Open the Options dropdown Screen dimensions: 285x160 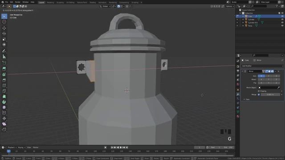tap(230, 6)
